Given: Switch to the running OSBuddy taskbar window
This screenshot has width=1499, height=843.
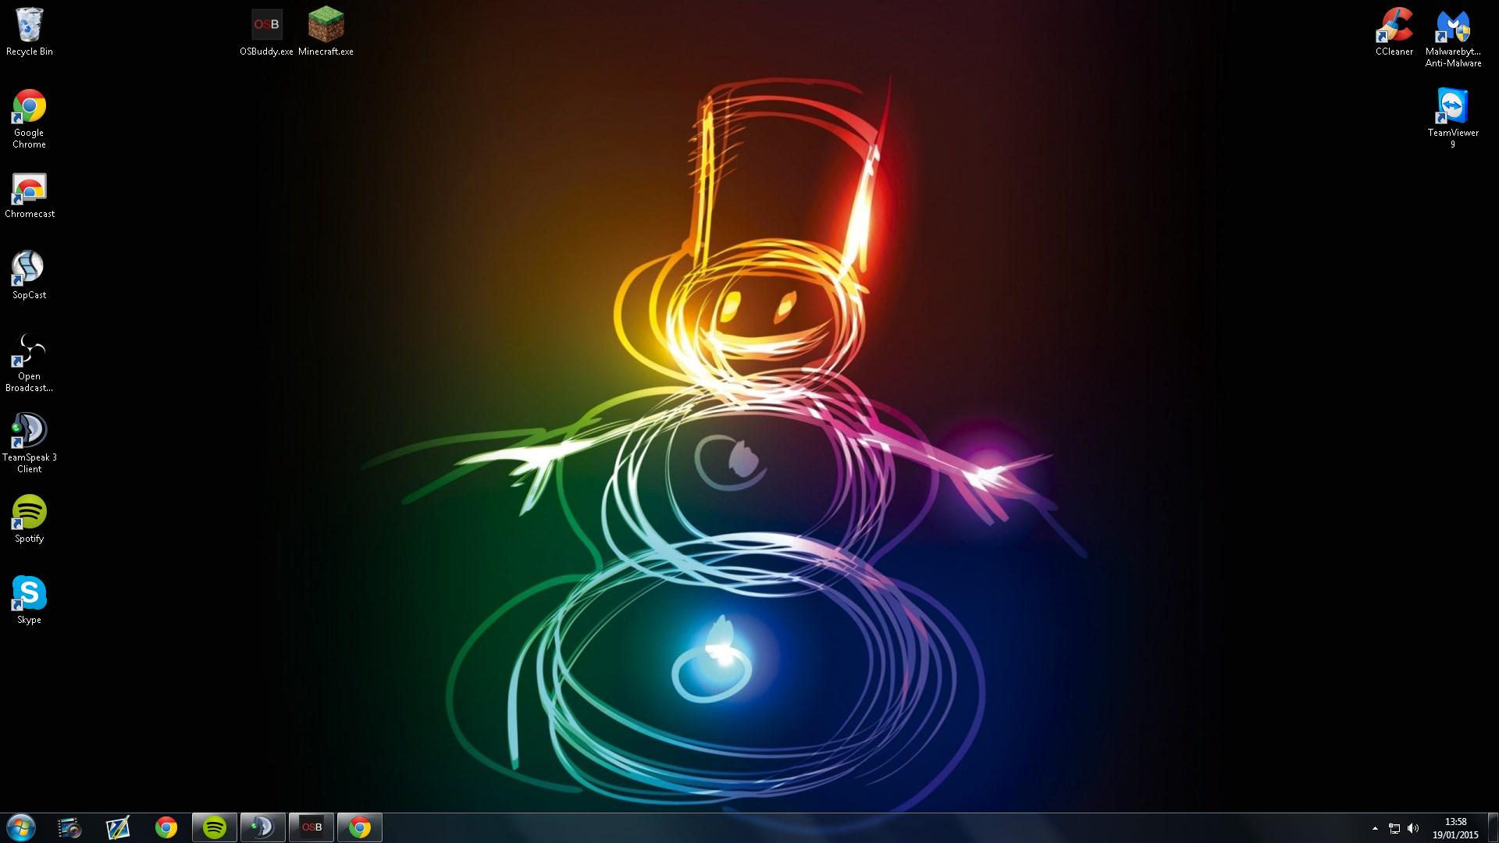Looking at the screenshot, I should point(312,827).
